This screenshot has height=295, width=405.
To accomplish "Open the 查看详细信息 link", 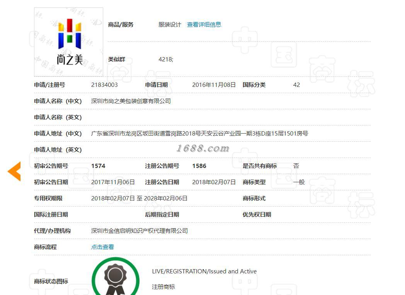I will tap(204, 24).
